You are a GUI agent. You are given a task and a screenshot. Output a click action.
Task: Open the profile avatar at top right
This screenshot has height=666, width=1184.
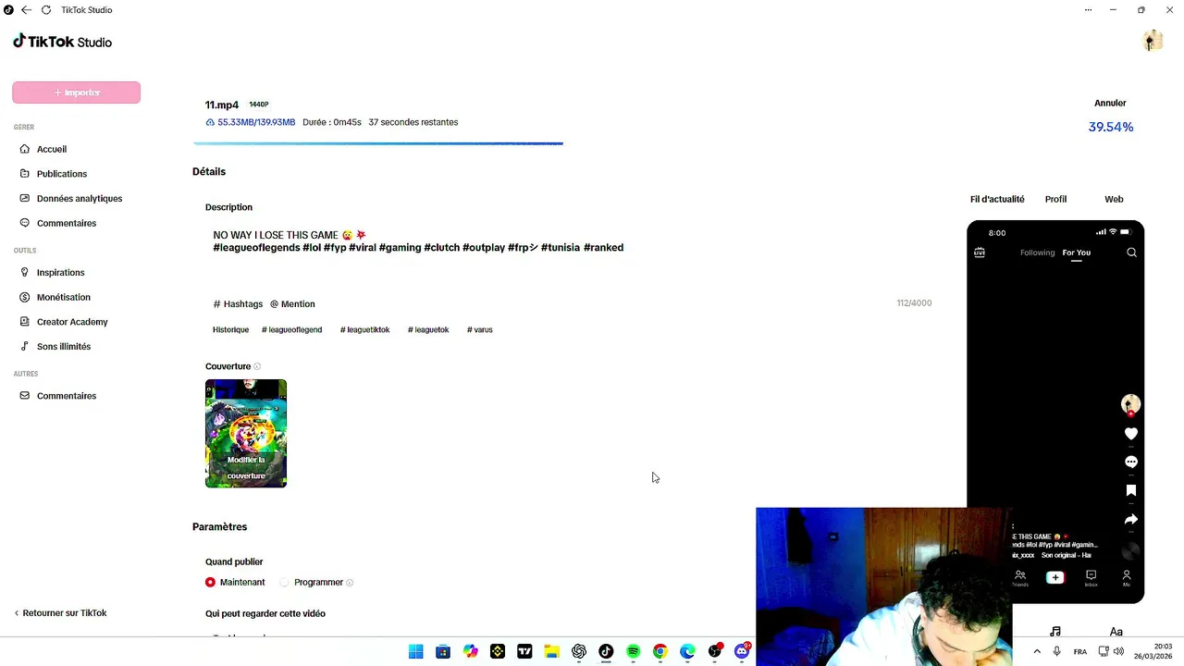(x=1153, y=41)
